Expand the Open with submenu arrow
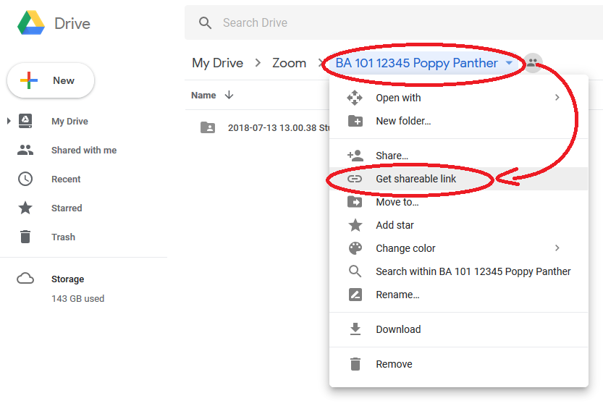The width and height of the screenshot is (603, 414). [x=557, y=98]
